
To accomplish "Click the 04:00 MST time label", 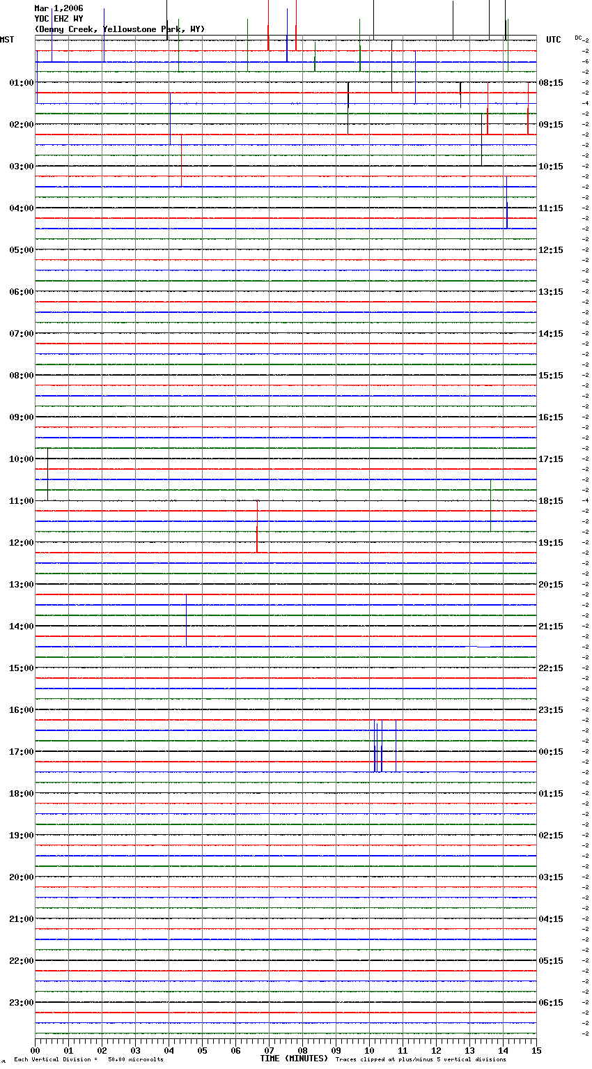I will (x=22, y=208).
